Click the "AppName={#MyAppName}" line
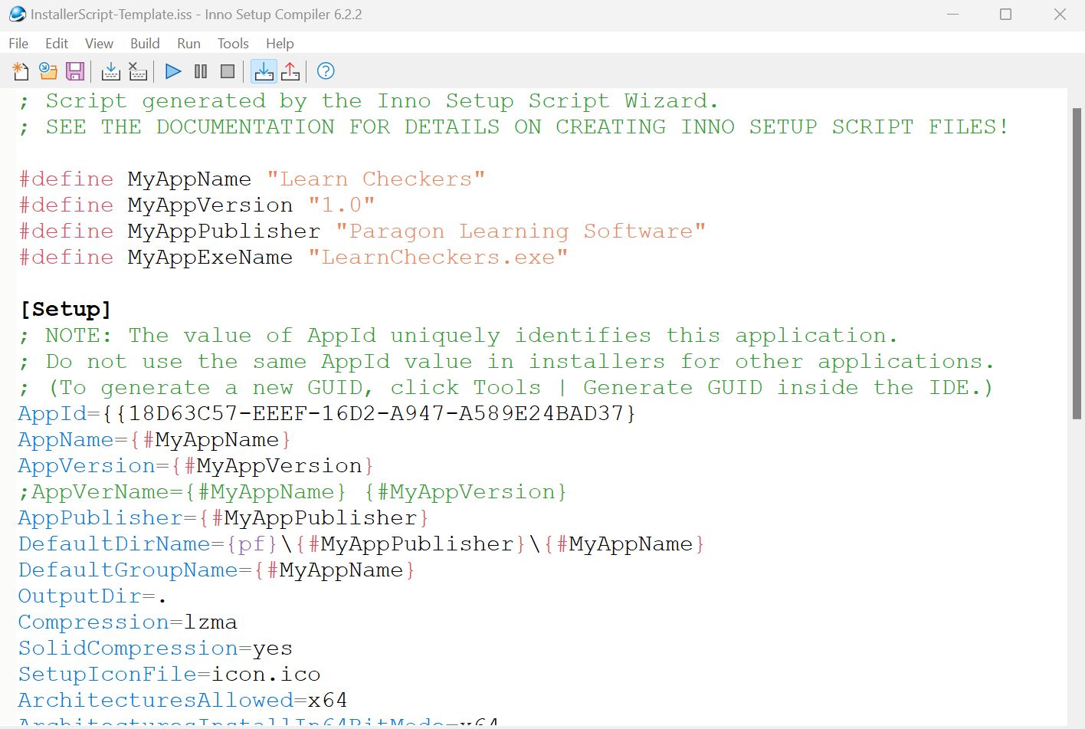This screenshot has width=1085, height=729. (155, 440)
